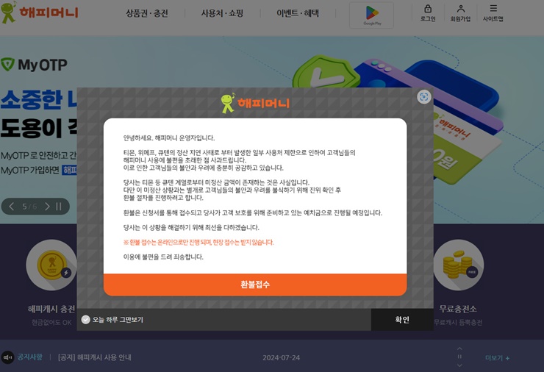The width and height of the screenshot is (544, 372).
Task: Click the 해피머니 logo in header
Action: click(x=39, y=12)
